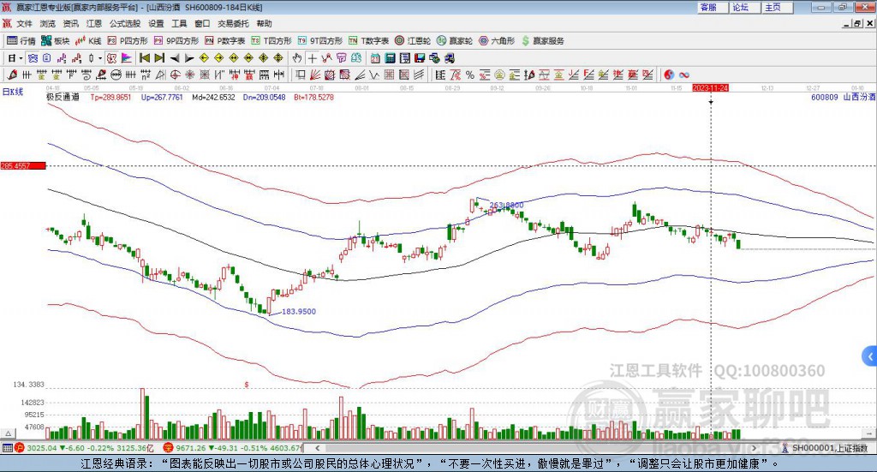Click the blue side panel expand arrow
The width and height of the screenshot is (877, 472).
pyautogui.click(x=870, y=356)
